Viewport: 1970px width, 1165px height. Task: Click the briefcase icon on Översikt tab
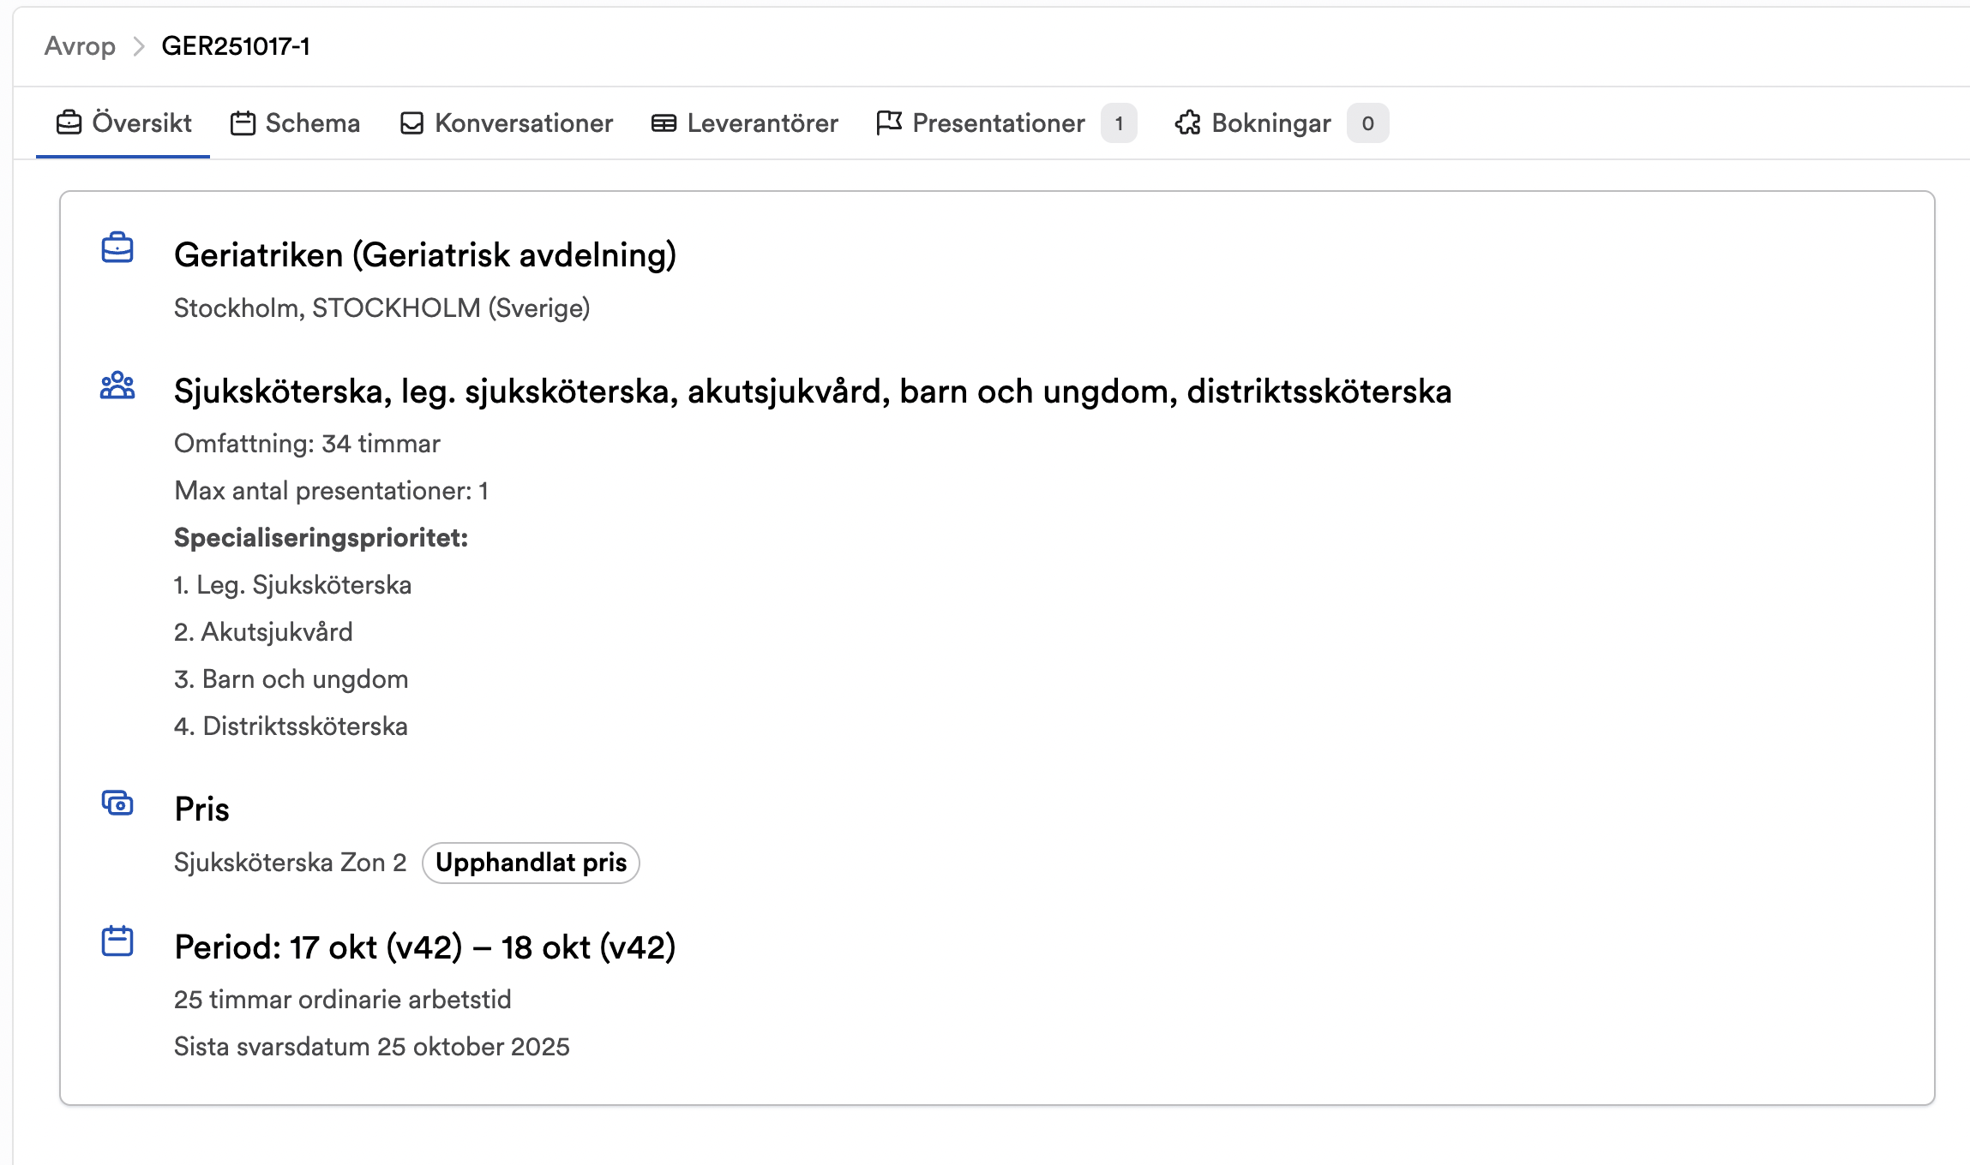[69, 123]
